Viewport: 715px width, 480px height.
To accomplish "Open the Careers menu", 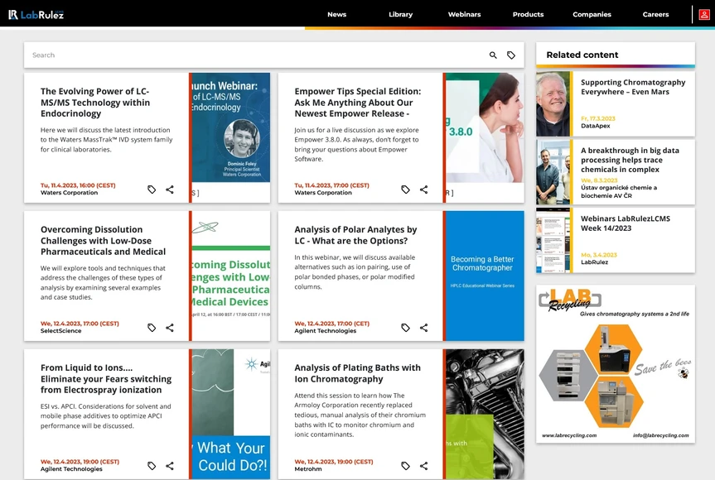I will [655, 15].
